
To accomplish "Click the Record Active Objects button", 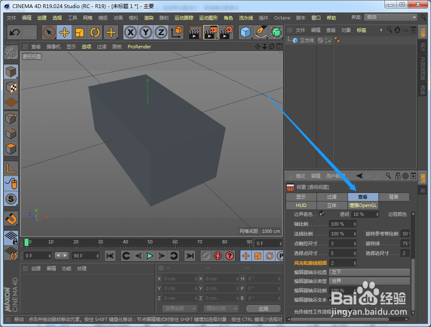I will [206, 256].
